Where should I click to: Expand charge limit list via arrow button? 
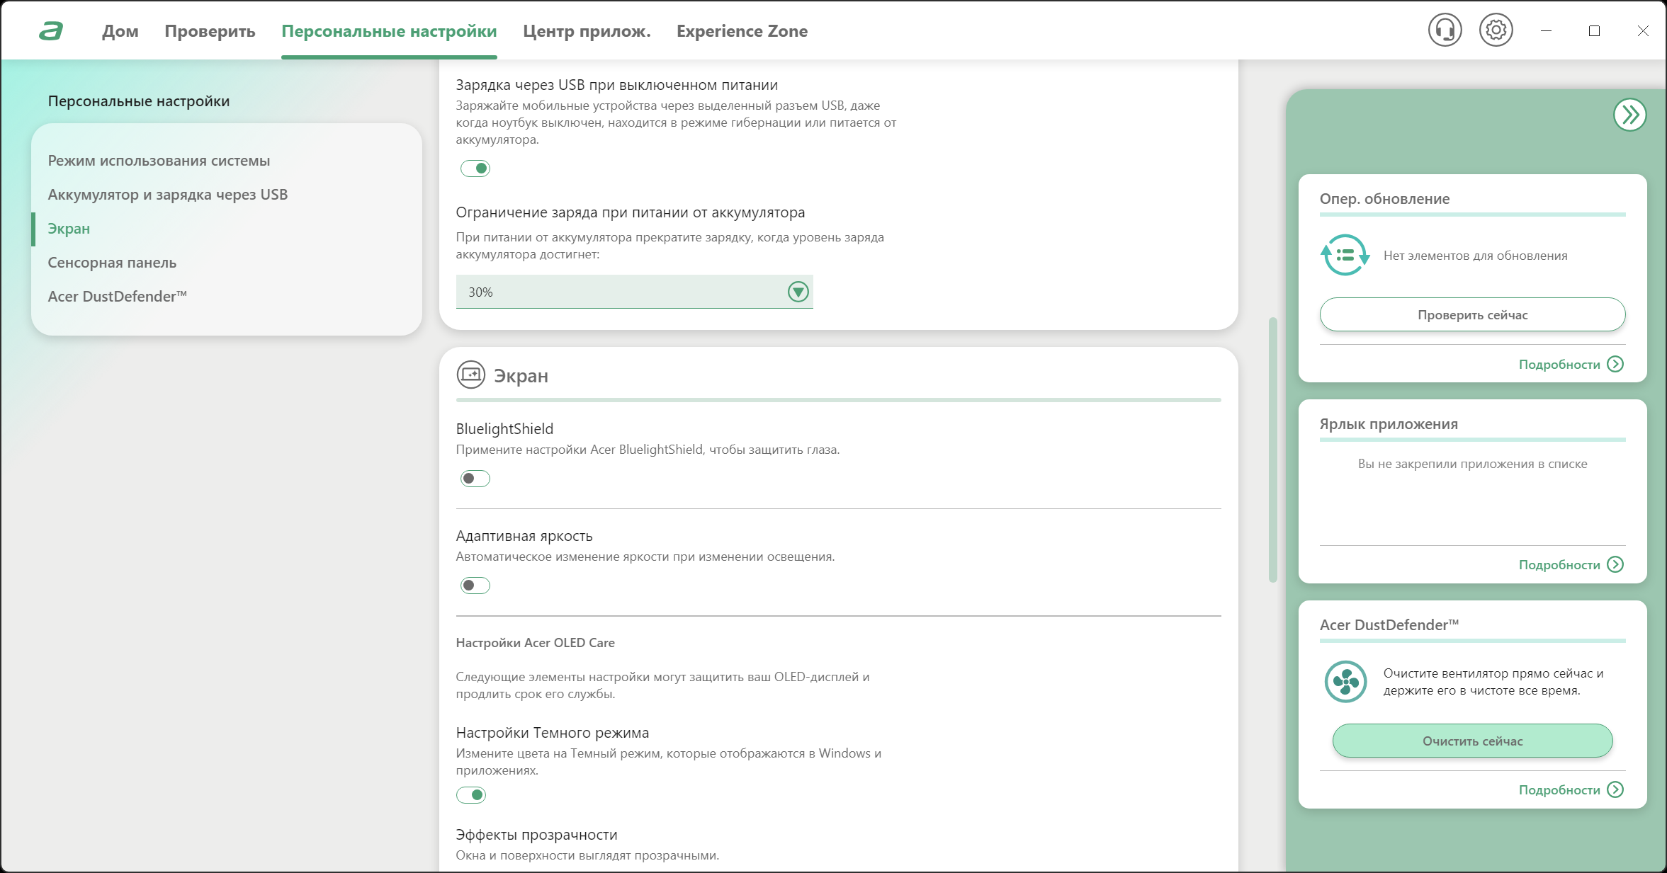click(x=798, y=292)
